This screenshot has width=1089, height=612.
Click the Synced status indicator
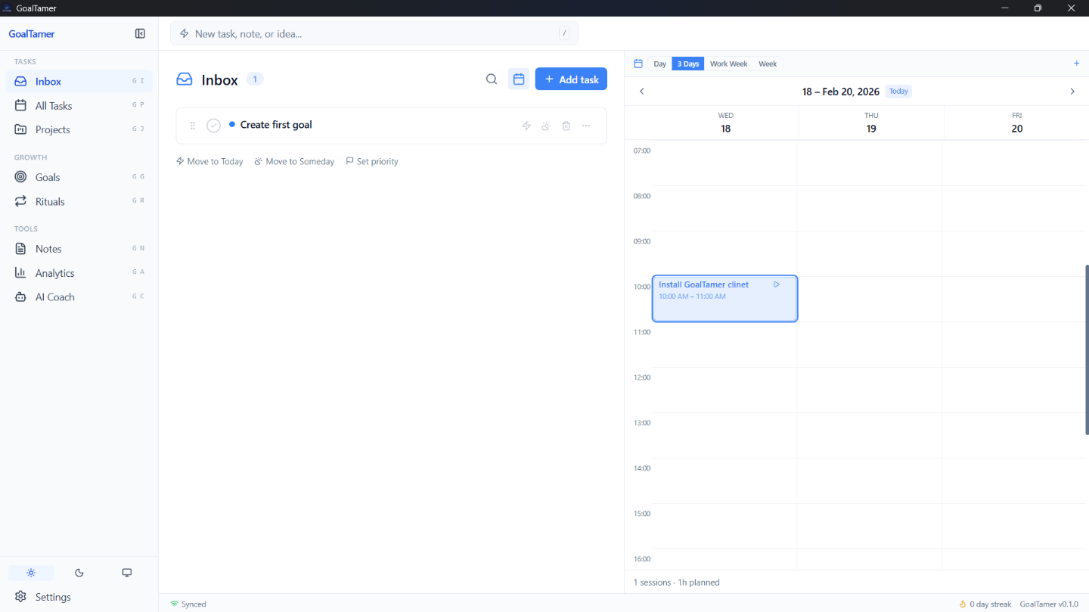(x=188, y=604)
